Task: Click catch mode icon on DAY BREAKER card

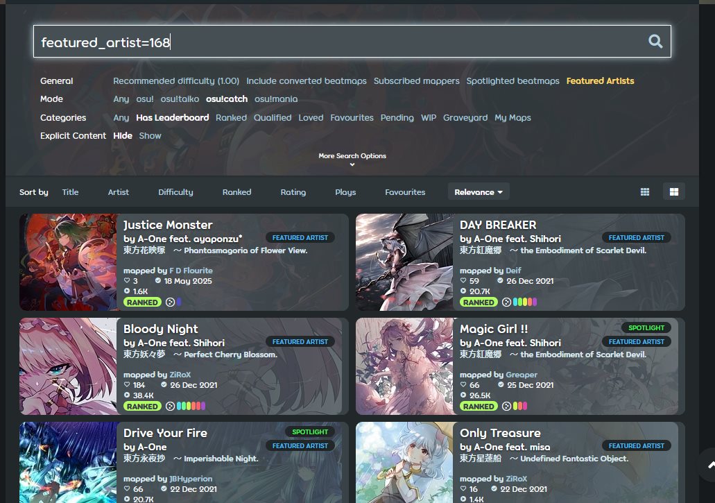Action: pos(506,302)
